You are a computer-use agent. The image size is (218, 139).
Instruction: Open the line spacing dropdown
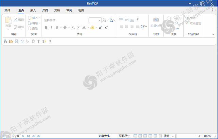point(144,27)
